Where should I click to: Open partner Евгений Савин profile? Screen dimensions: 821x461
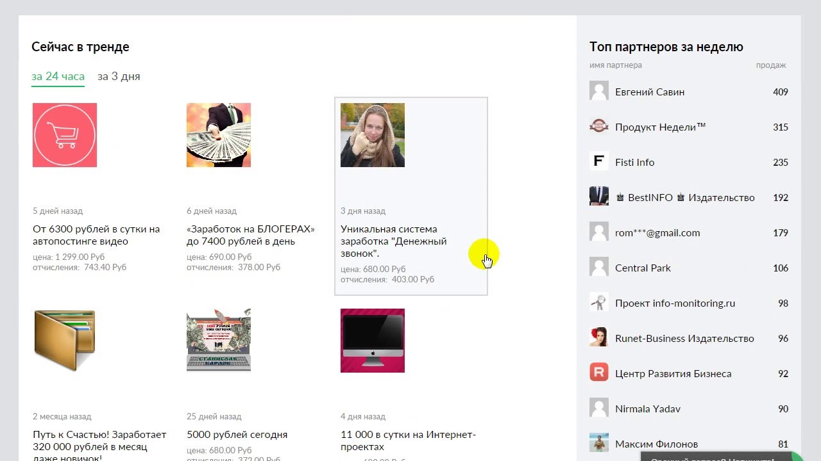pyautogui.click(x=649, y=92)
